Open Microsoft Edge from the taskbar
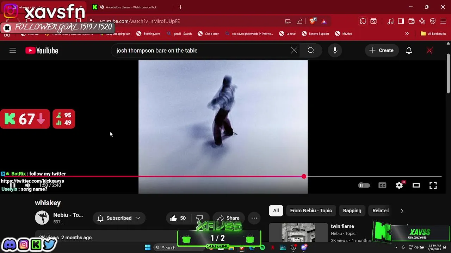Screen dimensions: 451x253 pyautogui.click(x=252, y=248)
